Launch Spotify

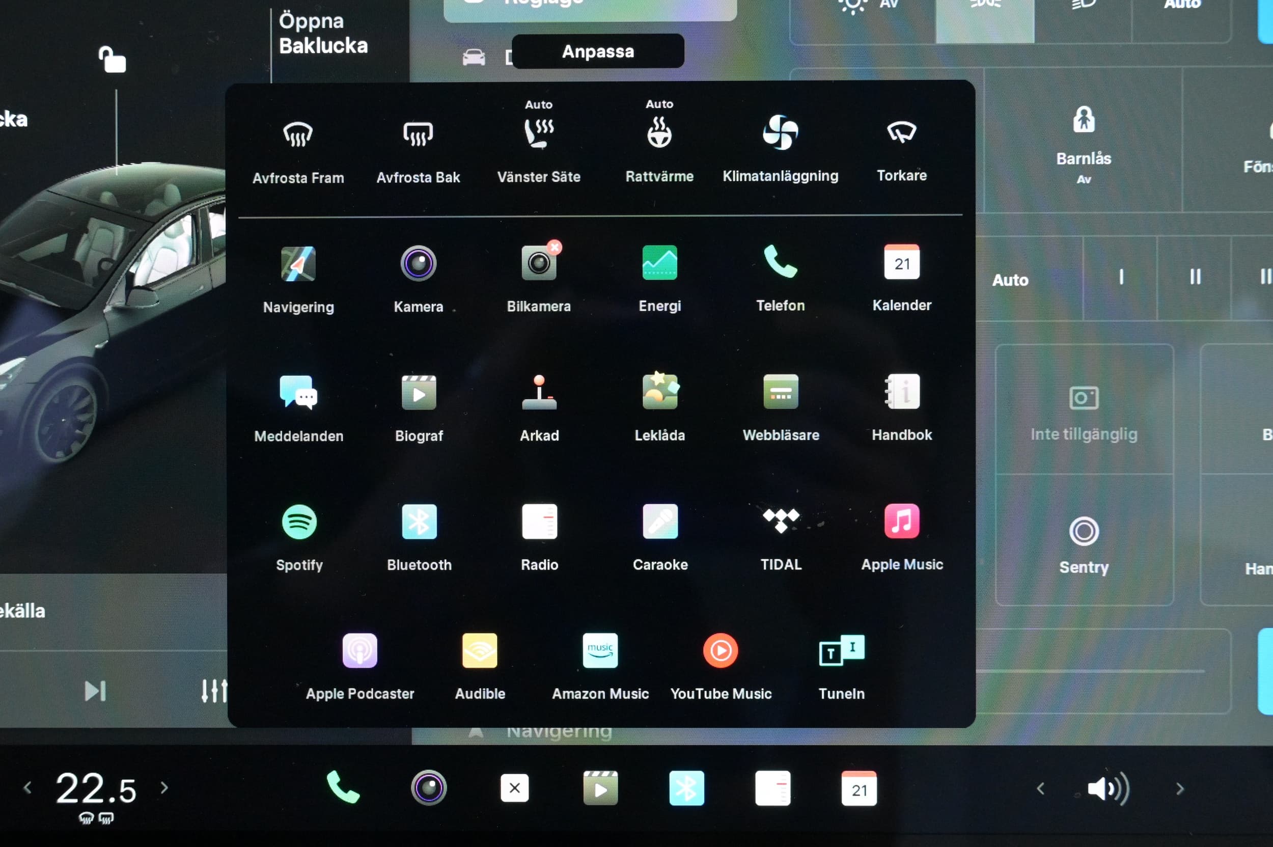[x=299, y=522]
